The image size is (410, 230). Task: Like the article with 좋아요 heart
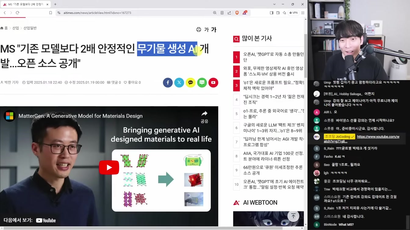[132, 82]
